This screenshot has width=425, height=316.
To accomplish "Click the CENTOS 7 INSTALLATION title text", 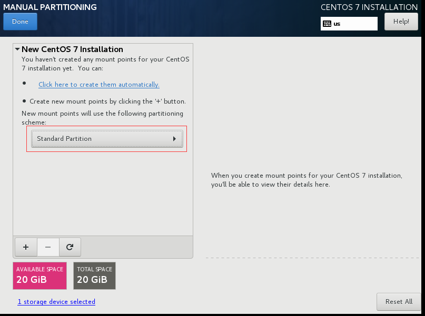I will (x=369, y=7).
